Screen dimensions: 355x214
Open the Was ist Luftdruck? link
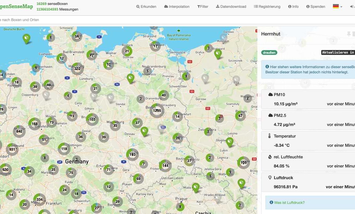click(x=289, y=203)
